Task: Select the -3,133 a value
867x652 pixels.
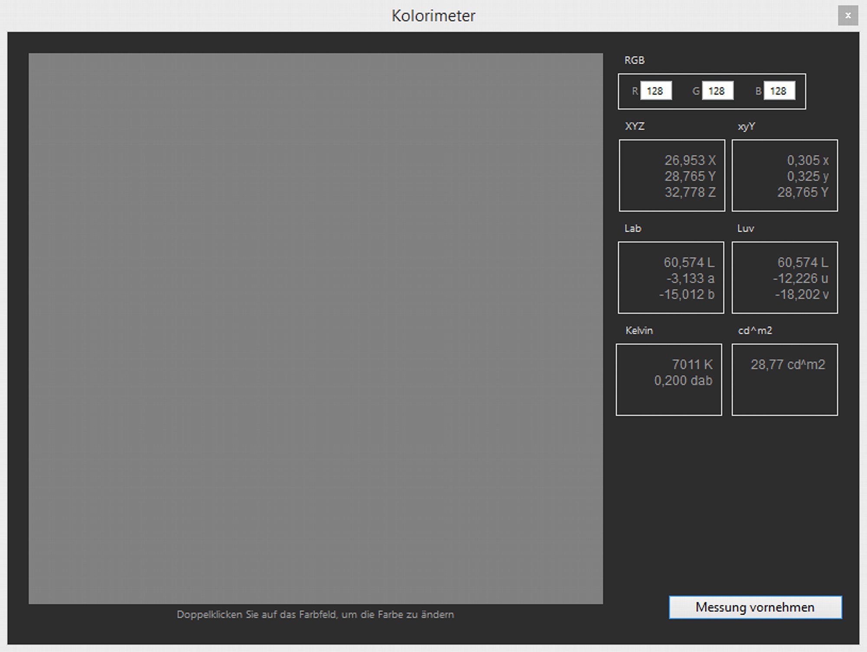Action: [x=690, y=279]
